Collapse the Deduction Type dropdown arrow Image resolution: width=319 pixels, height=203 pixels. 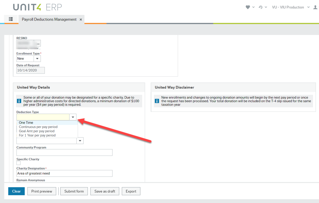tap(73, 117)
